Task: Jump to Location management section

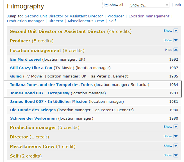Action: pyautogui.click(x=149, y=16)
